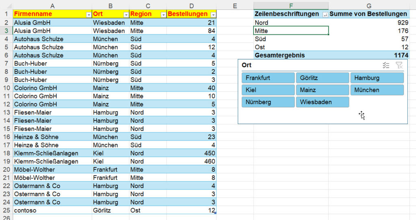Open Region column filter dropdown

pyautogui.click(x=163, y=15)
